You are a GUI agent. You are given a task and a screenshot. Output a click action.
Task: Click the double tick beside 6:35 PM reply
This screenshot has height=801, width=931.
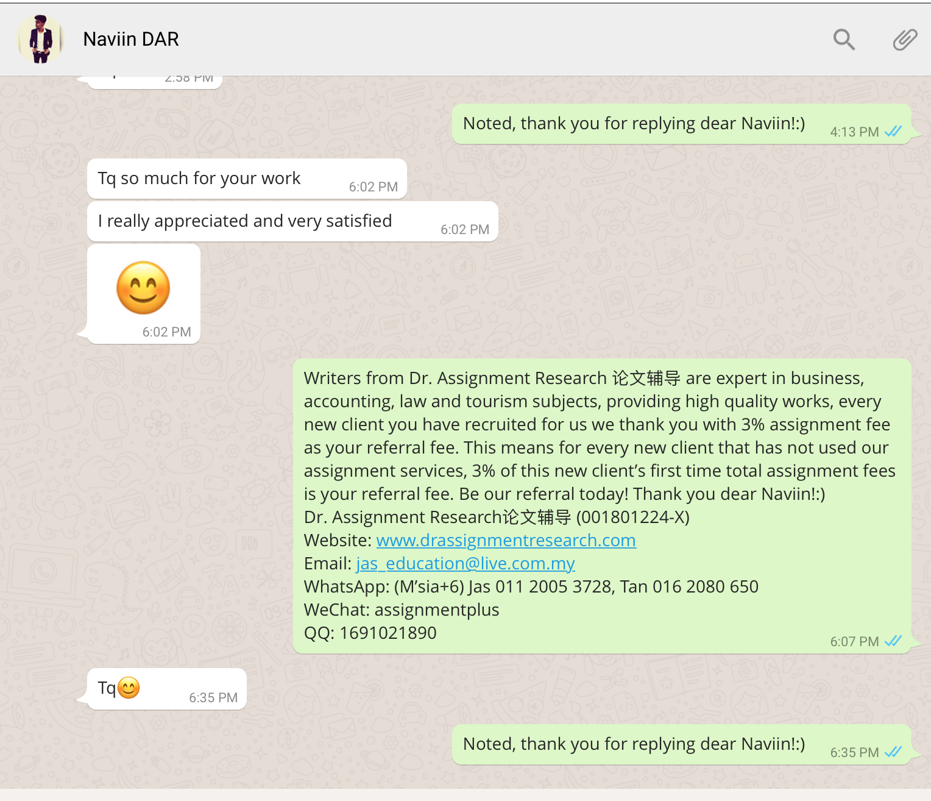893,752
